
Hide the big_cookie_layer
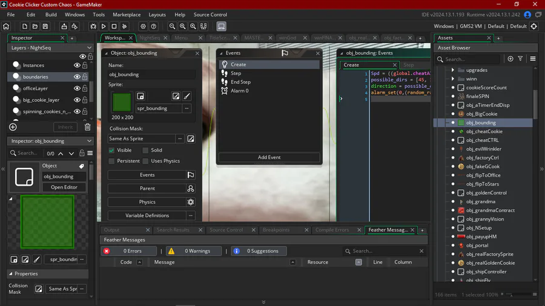tap(77, 100)
